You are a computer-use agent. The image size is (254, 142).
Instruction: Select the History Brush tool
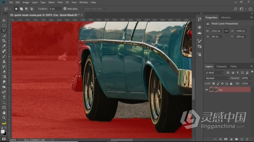coord(4,66)
